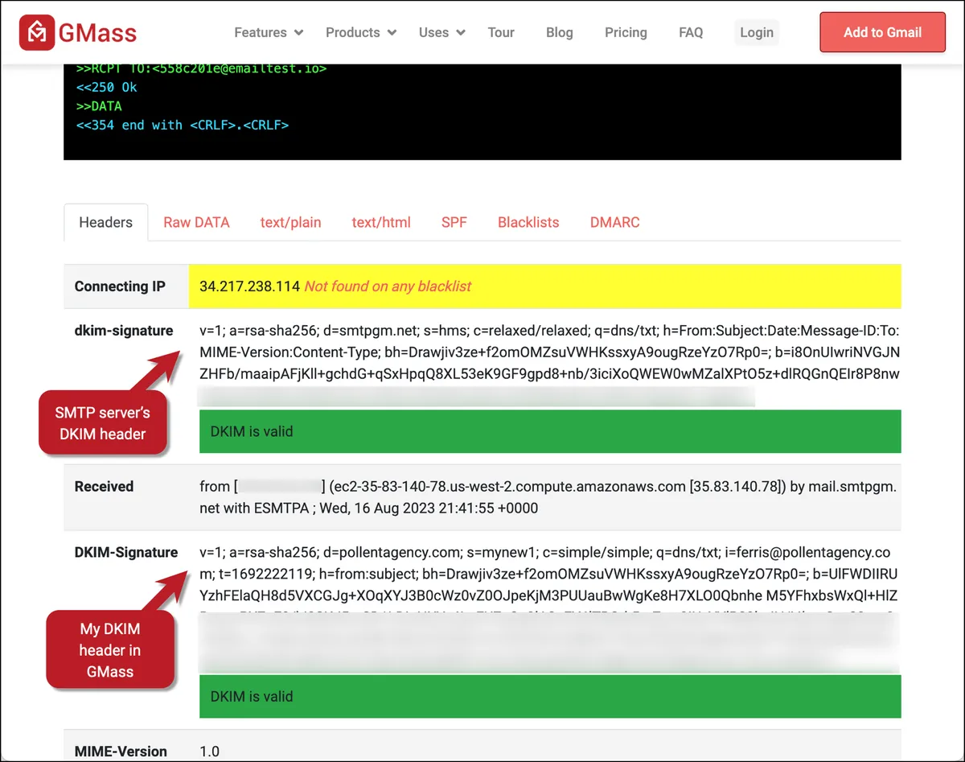Switch to the text/plain tab

[290, 222]
